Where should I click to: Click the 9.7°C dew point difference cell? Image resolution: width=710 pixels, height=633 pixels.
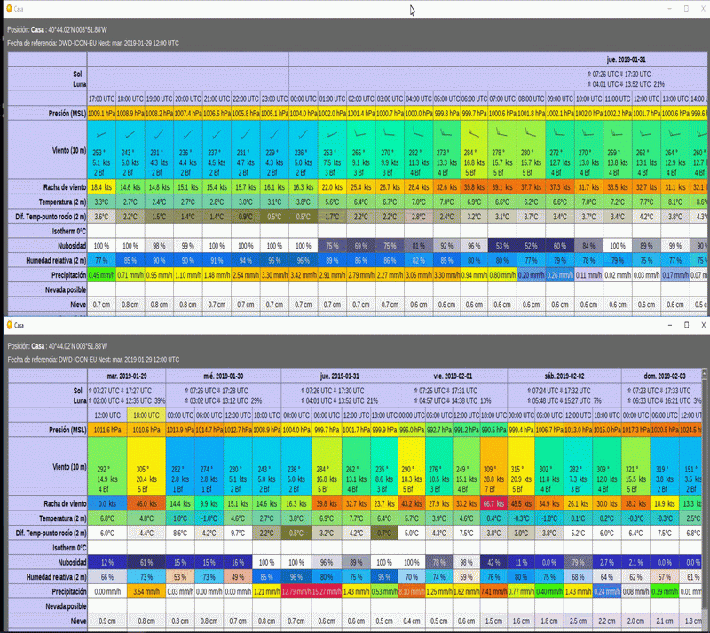(238, 533)
